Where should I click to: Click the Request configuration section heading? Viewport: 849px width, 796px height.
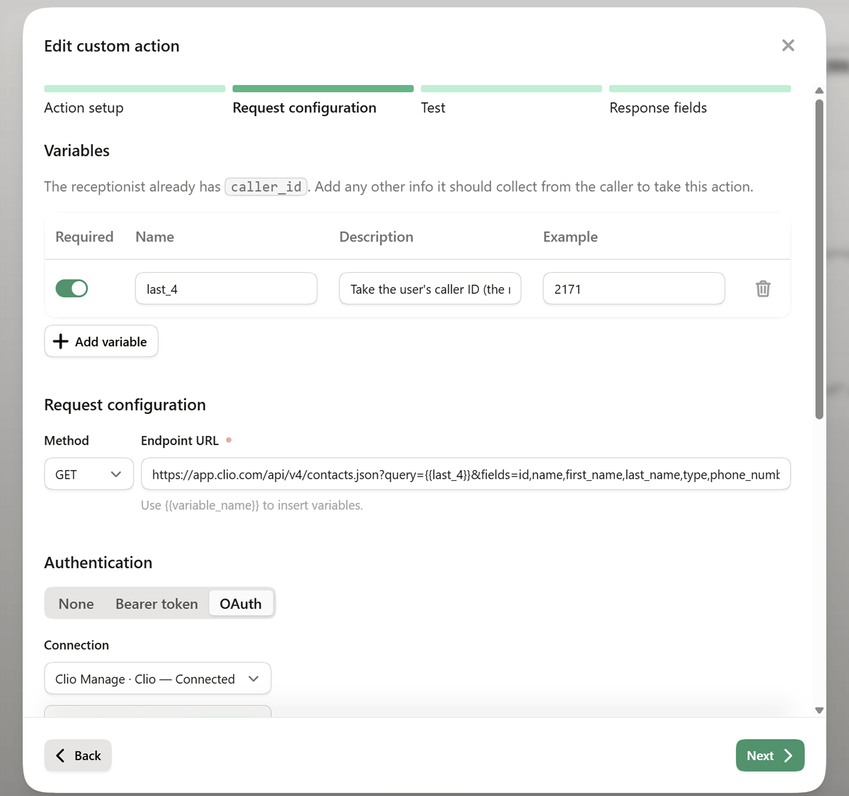(125, 405)
